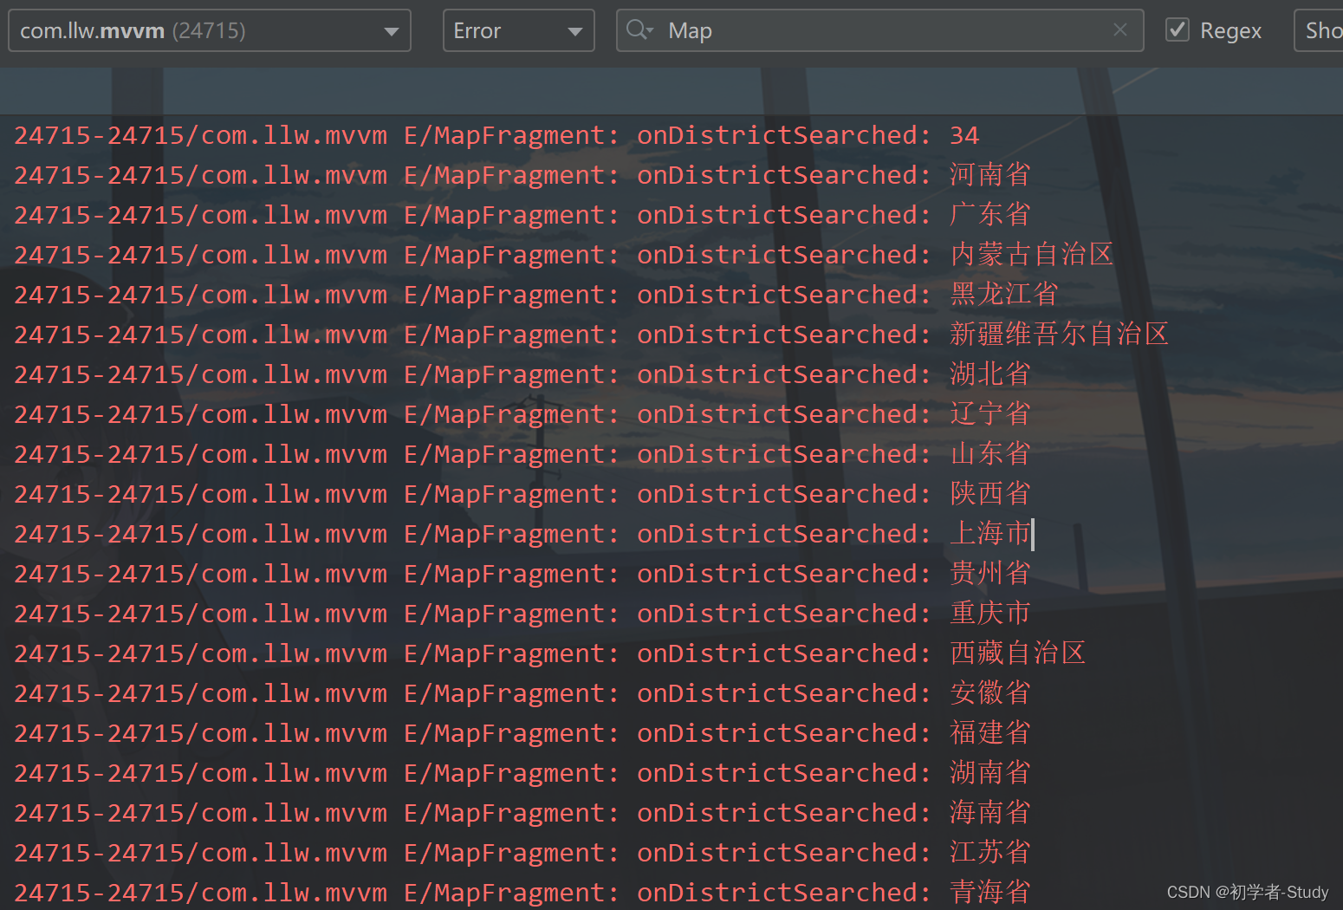The image size is (1343, 910).
Task: Click the search magnifier history icon
Action: [x=639, y=30]
